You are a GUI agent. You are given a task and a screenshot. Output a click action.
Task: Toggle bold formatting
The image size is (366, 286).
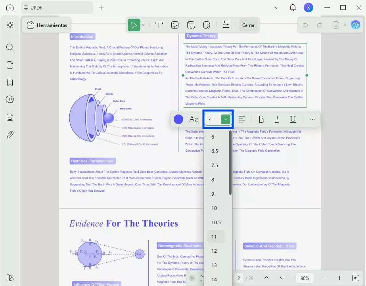261,119
